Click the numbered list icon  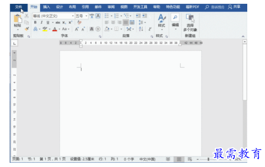pos(117,16)
